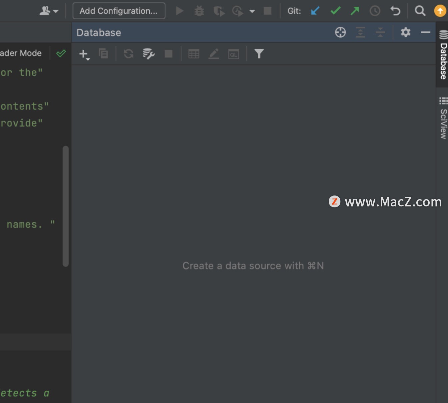Click the orange IDE update icon

[x=440, y=11]
